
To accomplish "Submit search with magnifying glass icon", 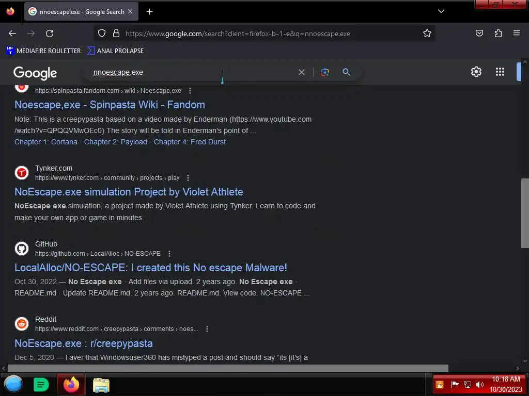I will 346,72.
